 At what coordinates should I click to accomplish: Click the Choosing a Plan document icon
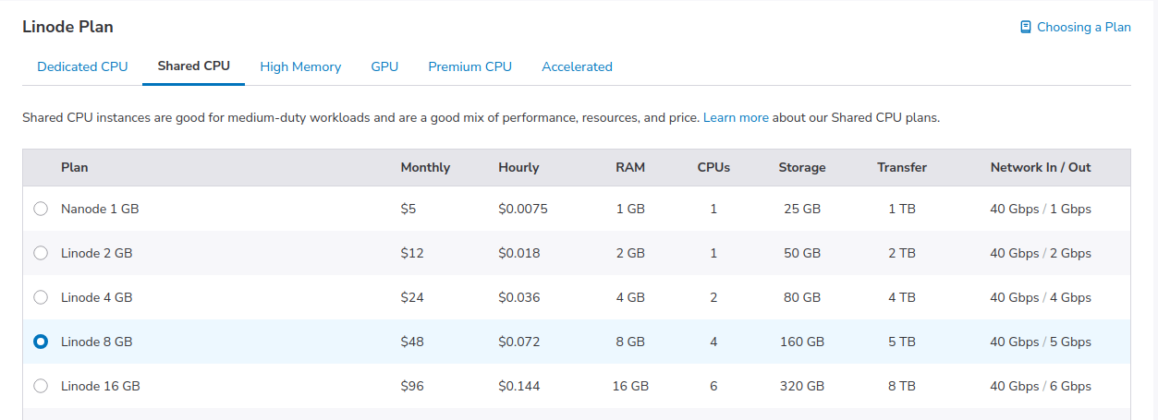coord(1025,28)
